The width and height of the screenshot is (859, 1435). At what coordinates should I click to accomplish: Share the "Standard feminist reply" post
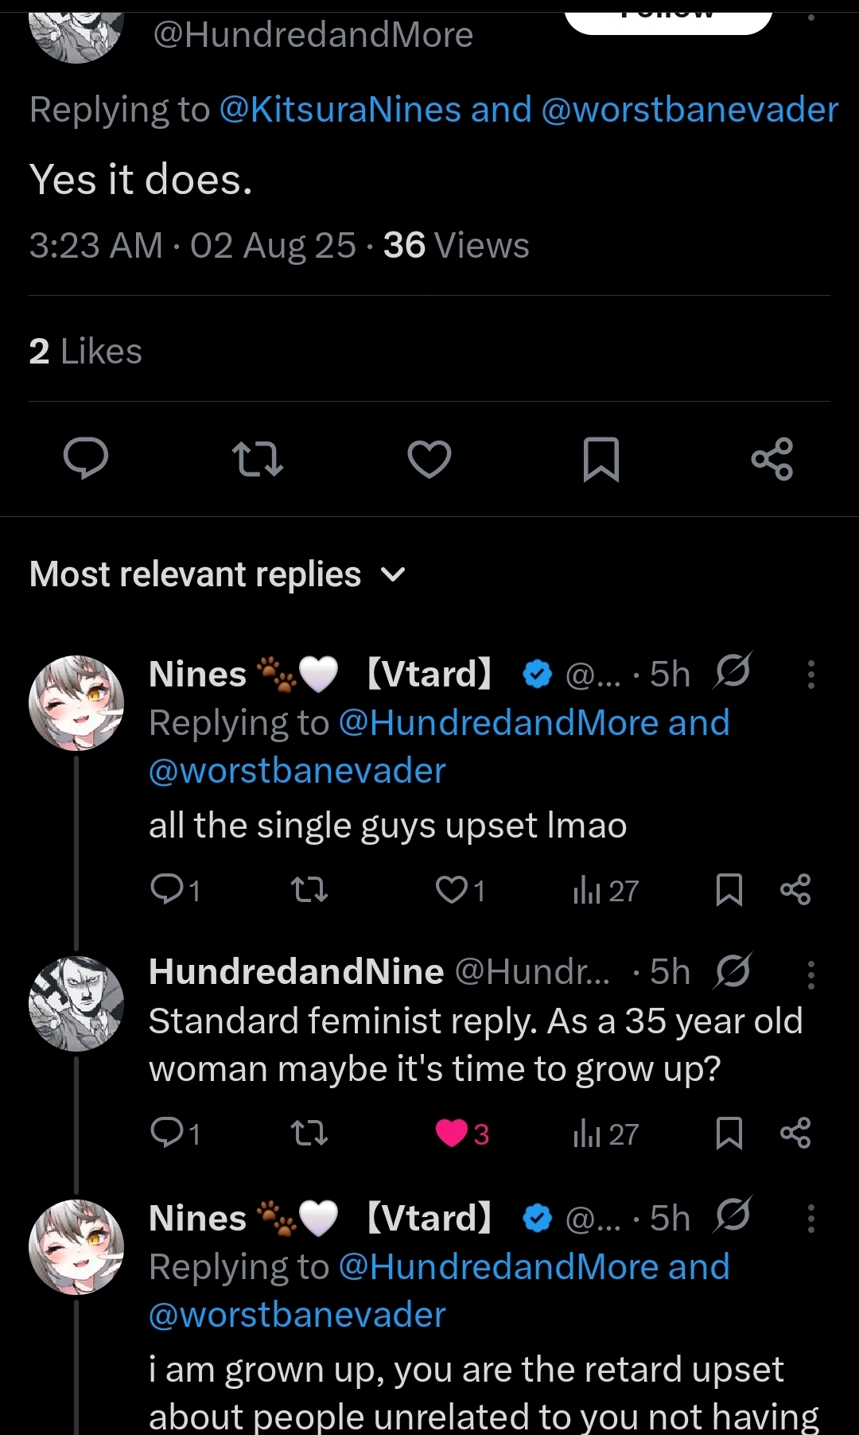pos(795,1134)
